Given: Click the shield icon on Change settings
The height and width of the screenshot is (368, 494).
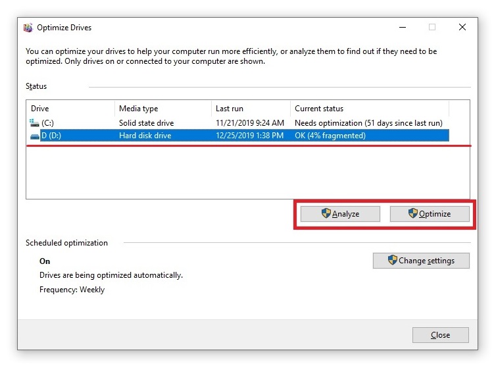Looking at the screenshot, I should (393, 260).
